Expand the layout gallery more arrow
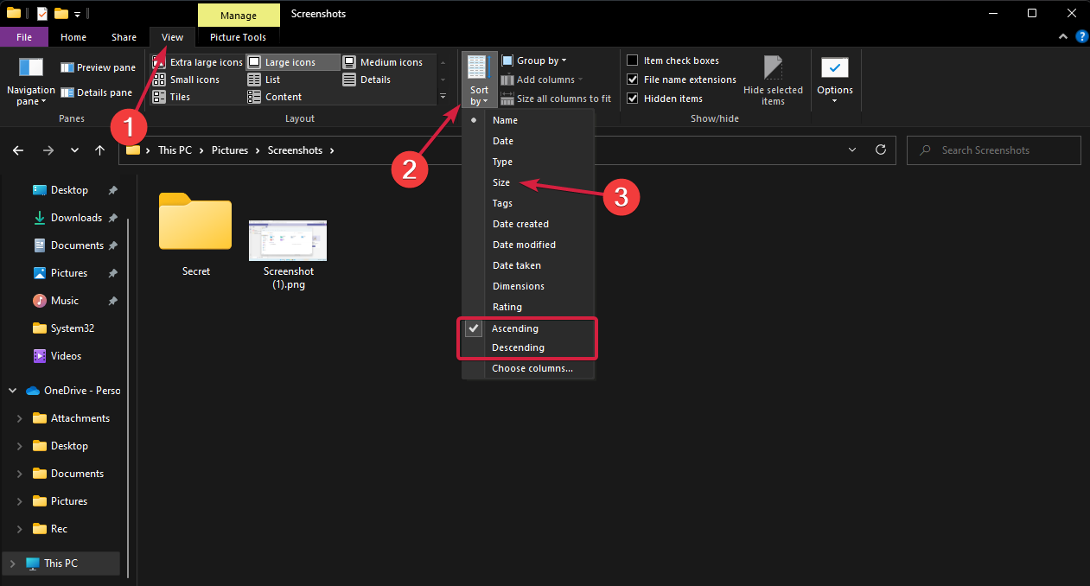 click(x=443, y=97)
